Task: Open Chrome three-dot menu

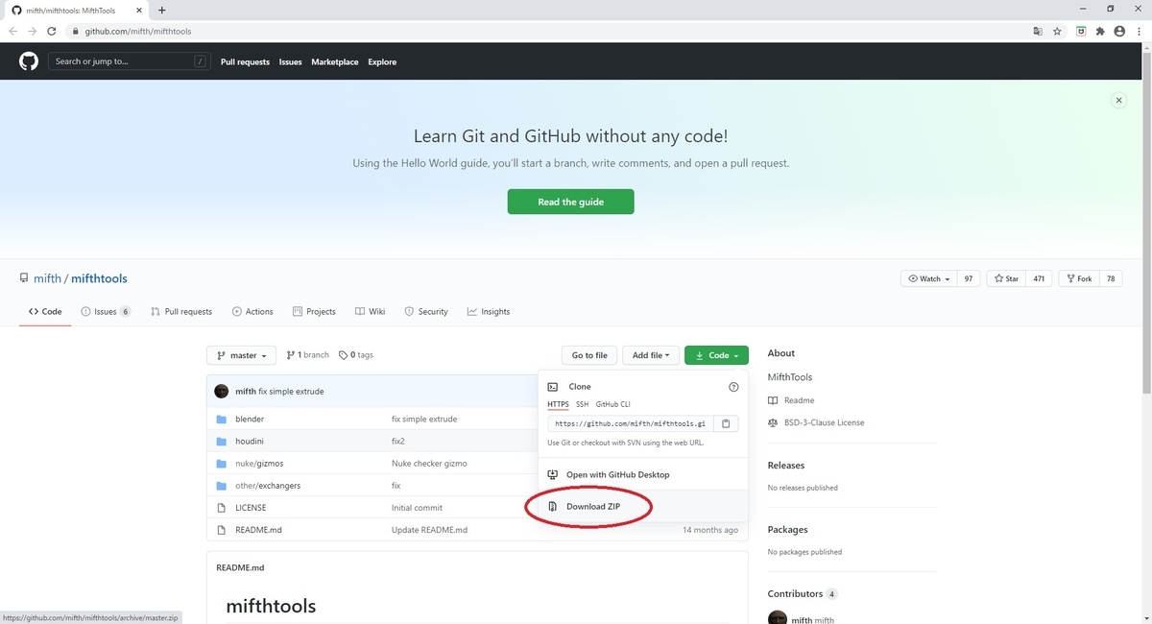Action: (1138, 31)
